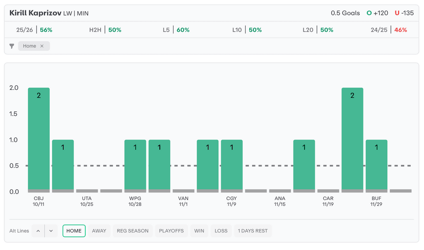Select the Under -135 odds
The height and width of the screenshot is (250, 424).
point(404,13)
